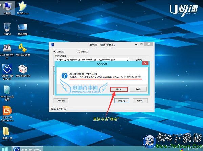Launch U极速 one-key GHOST icon
Viewport: 203px width, 151px height.
7,72
